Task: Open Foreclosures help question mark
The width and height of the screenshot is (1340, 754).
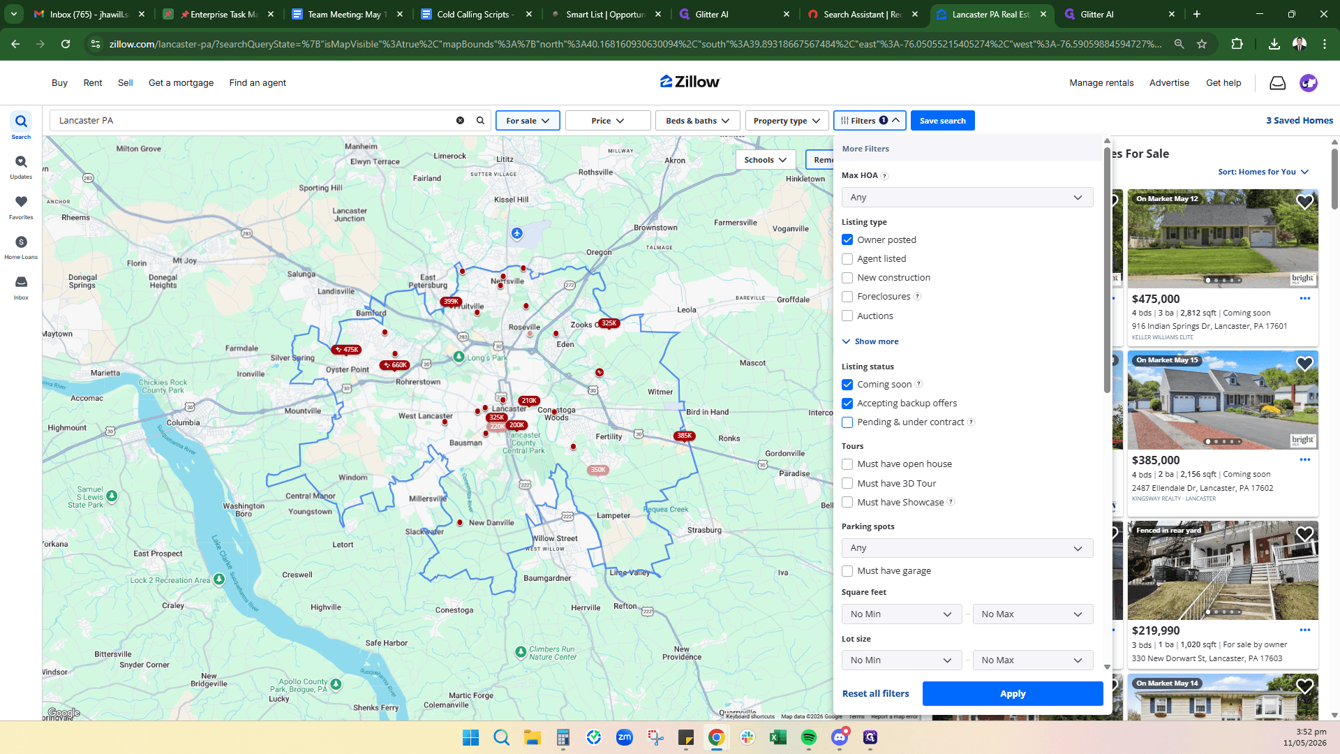Action: (917, 297)
